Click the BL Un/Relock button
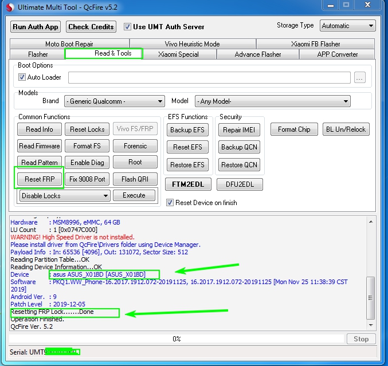The height and width of the screenshot is (366, 388). click(346, 129)
